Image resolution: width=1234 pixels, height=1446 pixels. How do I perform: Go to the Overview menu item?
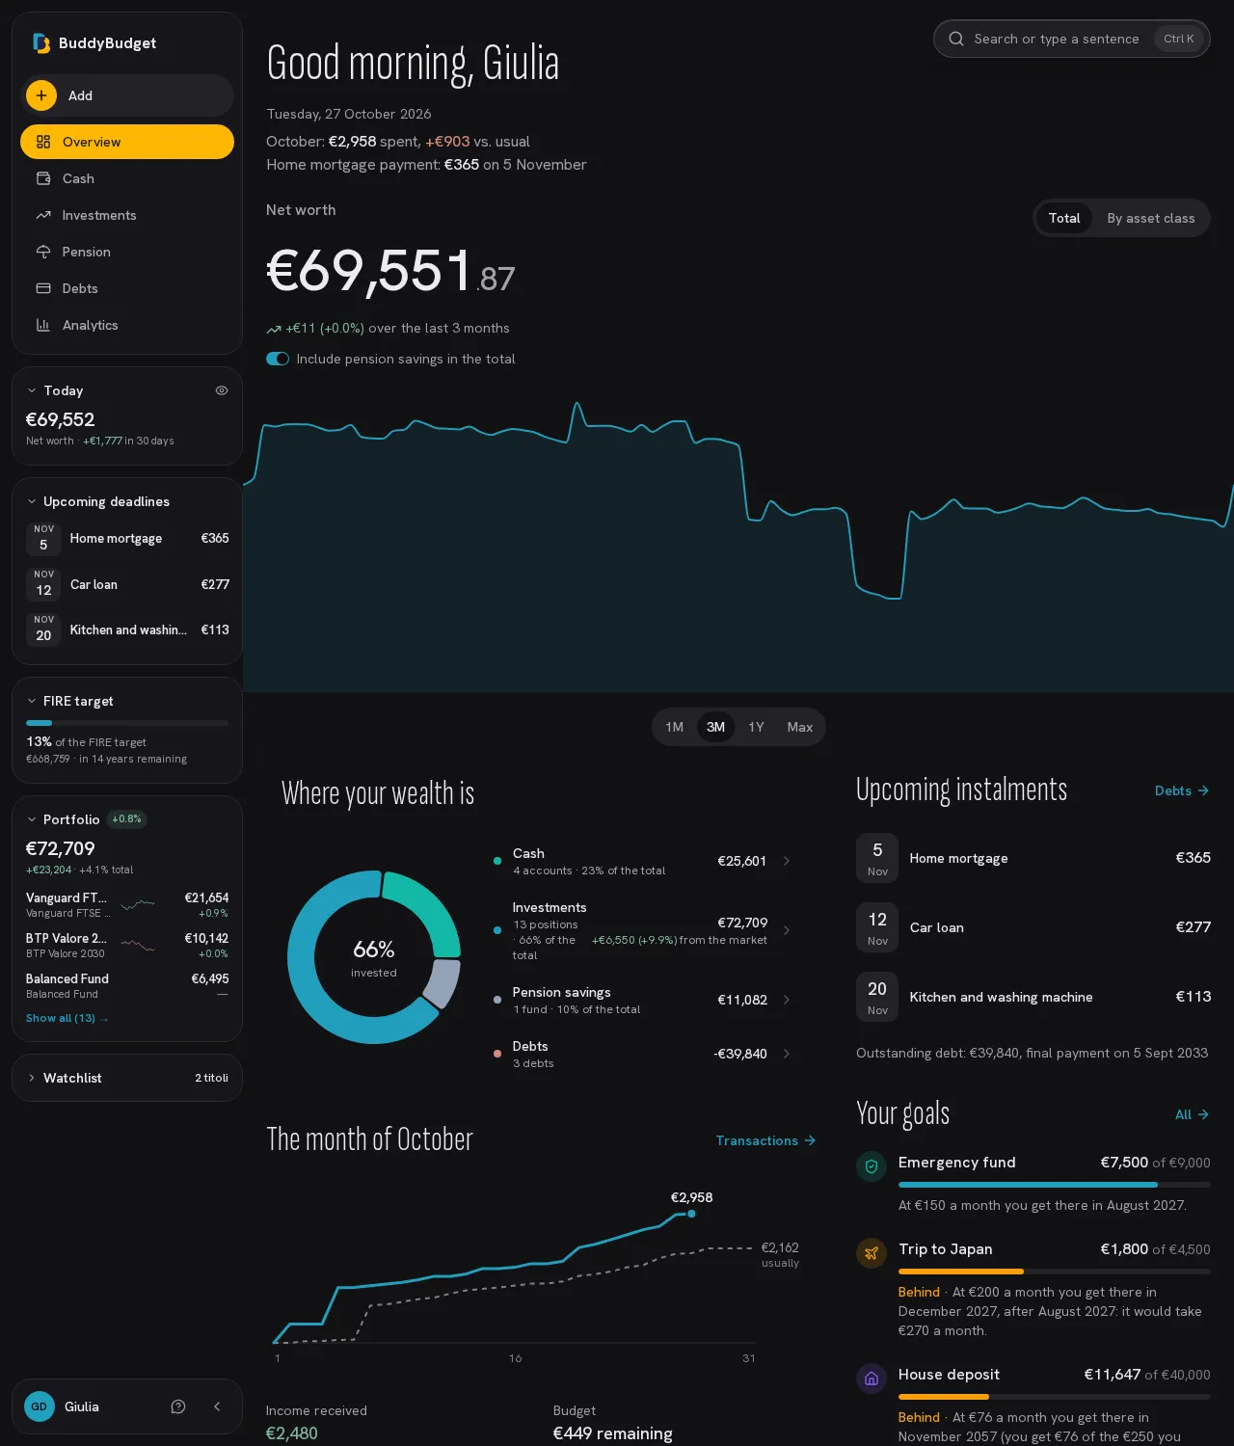[x=127, y=142]
